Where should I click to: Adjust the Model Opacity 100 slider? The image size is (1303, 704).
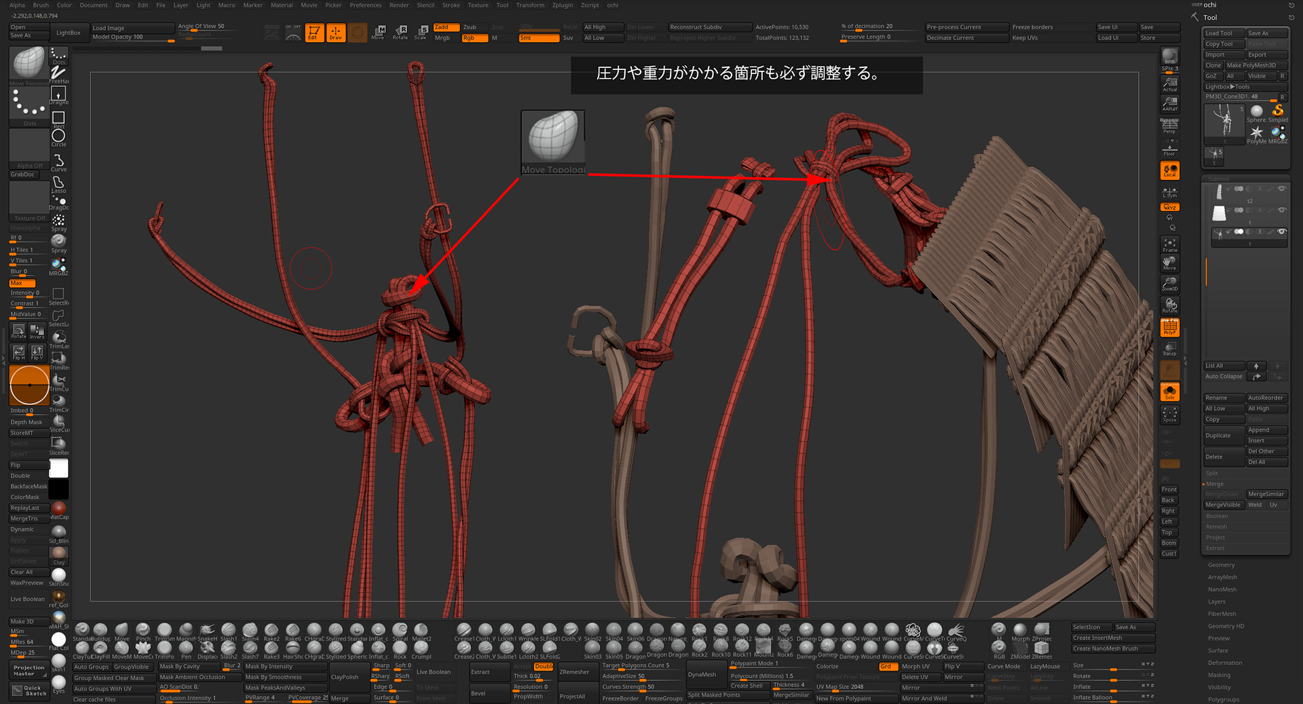(132, 37)
